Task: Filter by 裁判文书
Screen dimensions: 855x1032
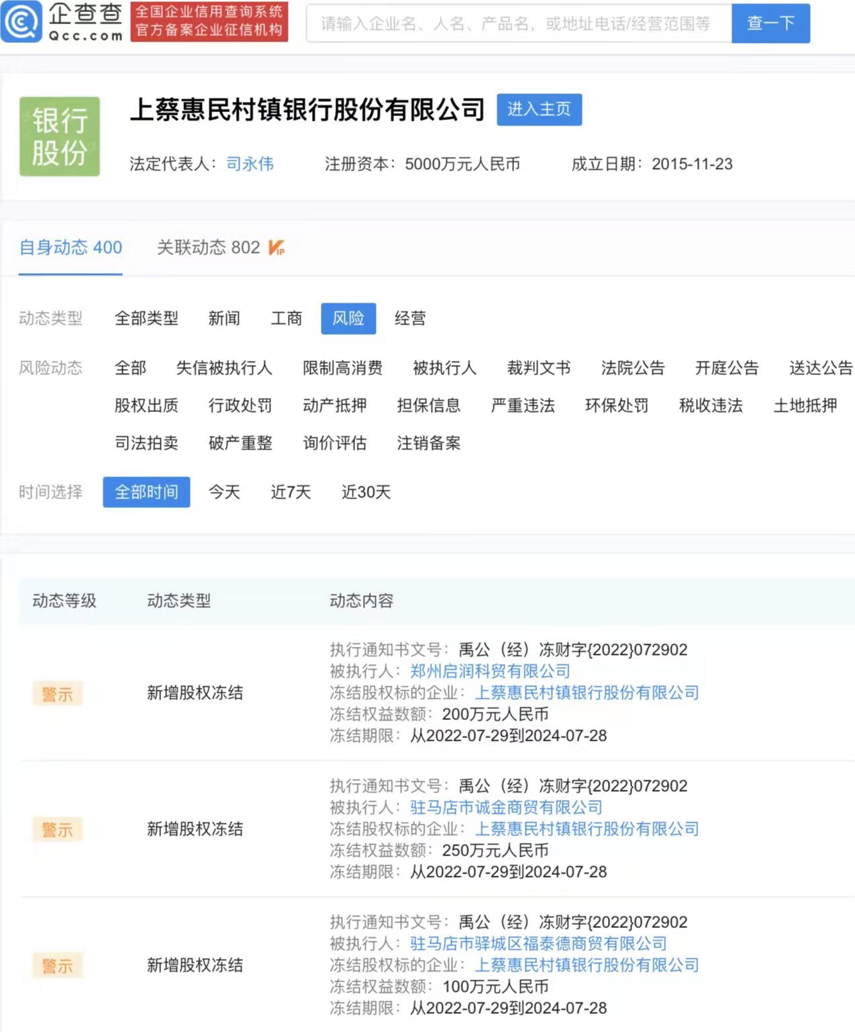Action: [x=539, y=368]
